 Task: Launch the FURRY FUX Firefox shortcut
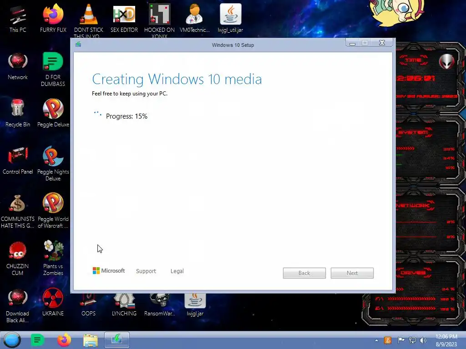pos(53,19)
